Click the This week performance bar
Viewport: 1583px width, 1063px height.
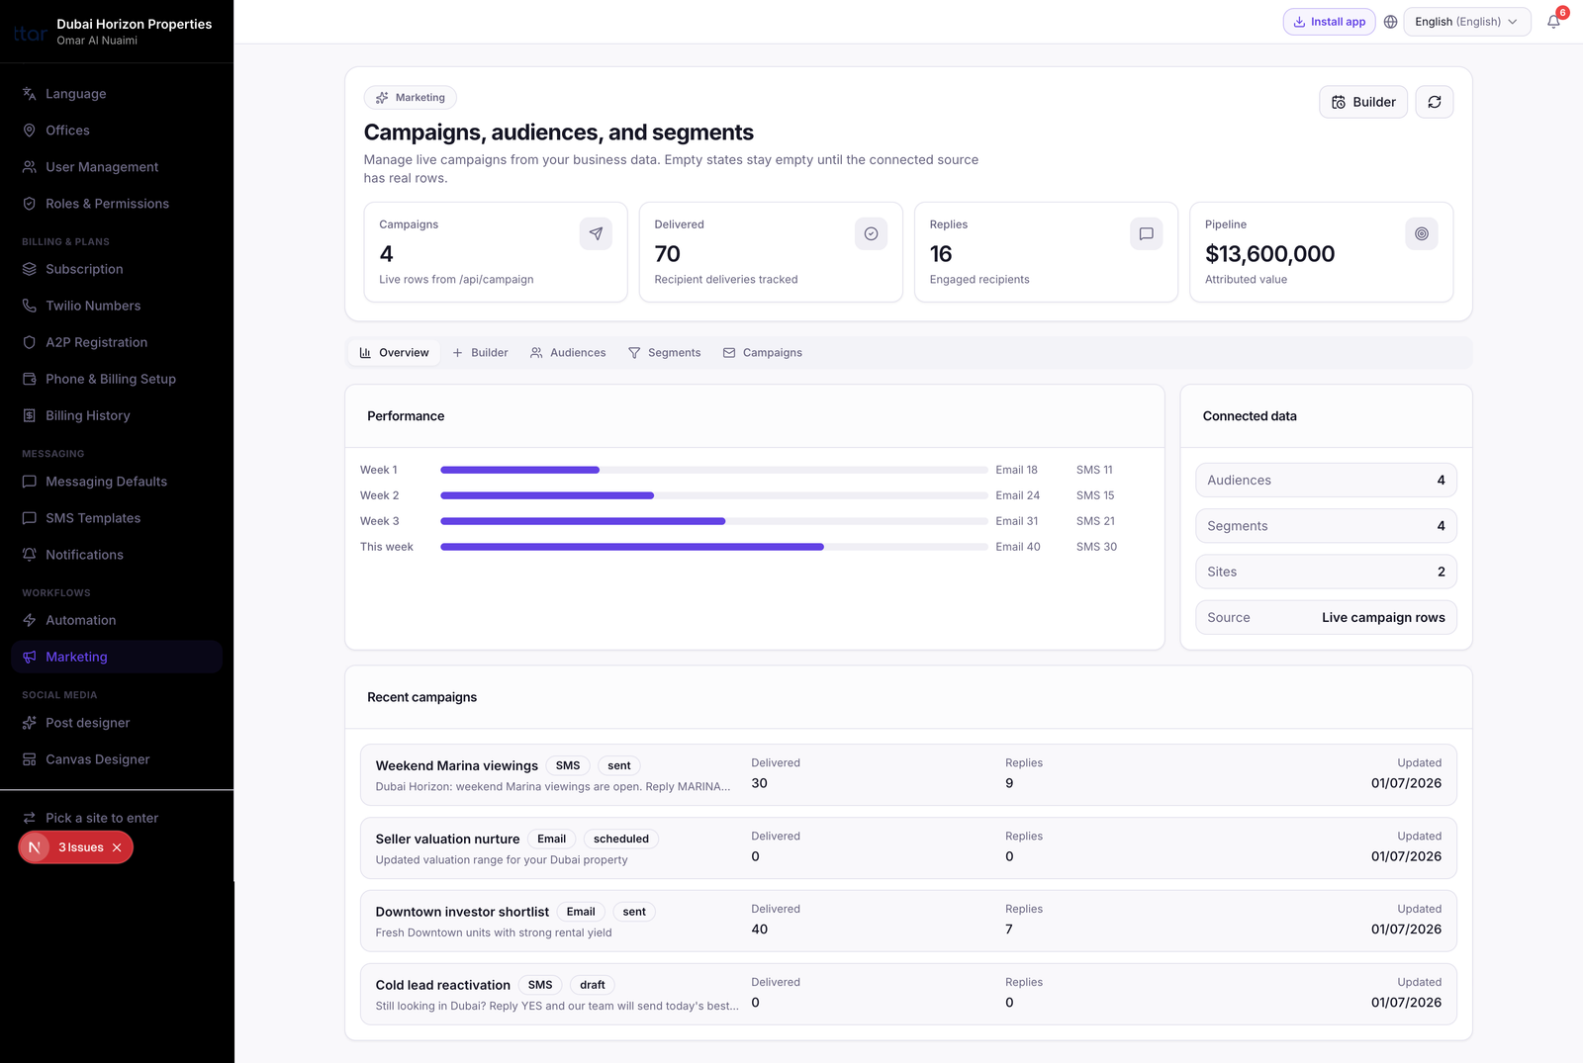713,547
